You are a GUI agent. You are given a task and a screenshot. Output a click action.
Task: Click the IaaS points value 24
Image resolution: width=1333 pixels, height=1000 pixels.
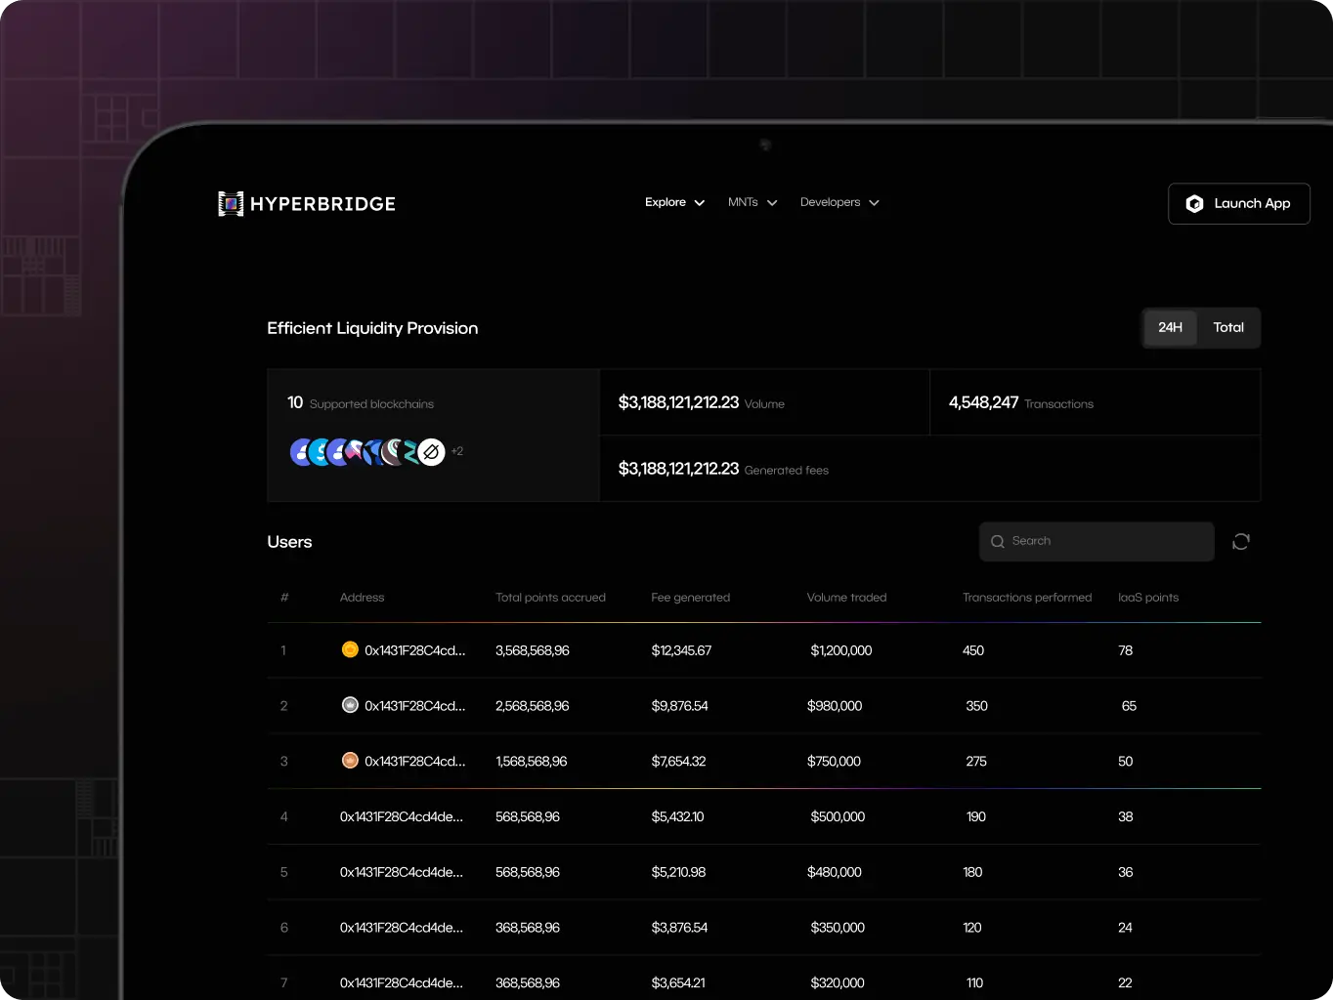[1126, 928]
